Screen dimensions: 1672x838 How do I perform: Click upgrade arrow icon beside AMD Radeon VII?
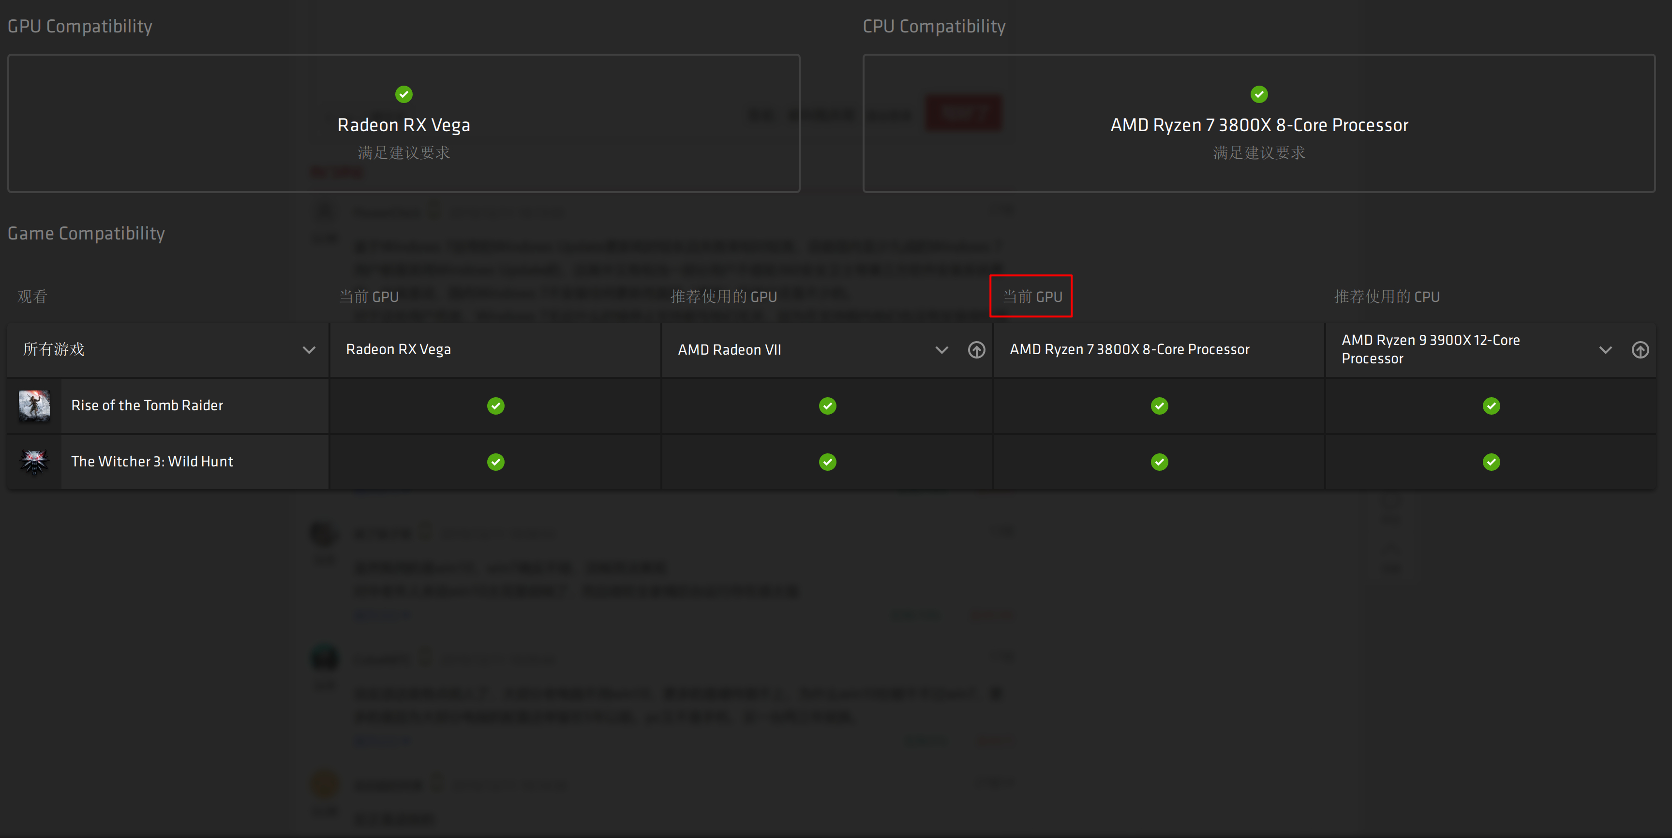tap(976, 350)
